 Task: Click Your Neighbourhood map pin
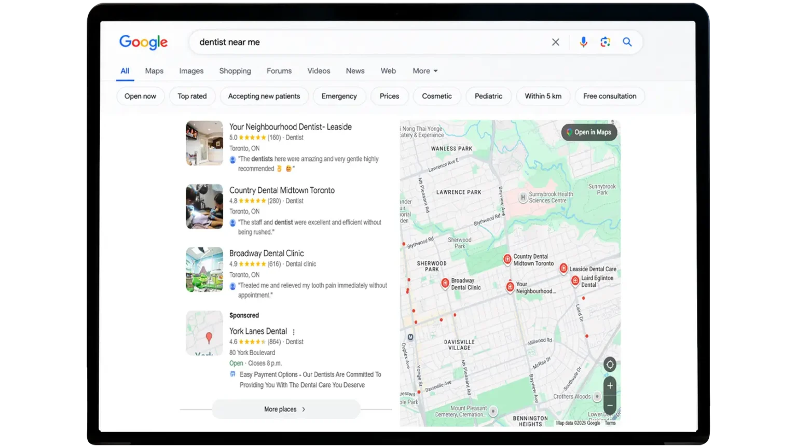click(510, 286)
